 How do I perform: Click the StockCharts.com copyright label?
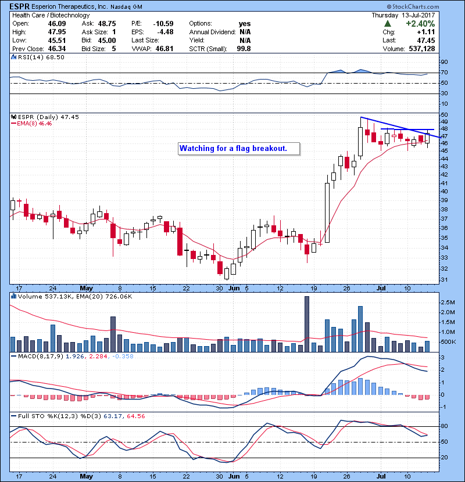(x=413, y=6)
